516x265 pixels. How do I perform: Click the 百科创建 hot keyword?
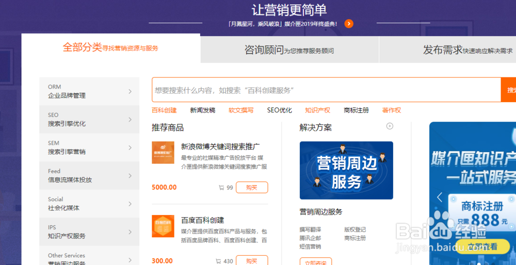[164, 110]
